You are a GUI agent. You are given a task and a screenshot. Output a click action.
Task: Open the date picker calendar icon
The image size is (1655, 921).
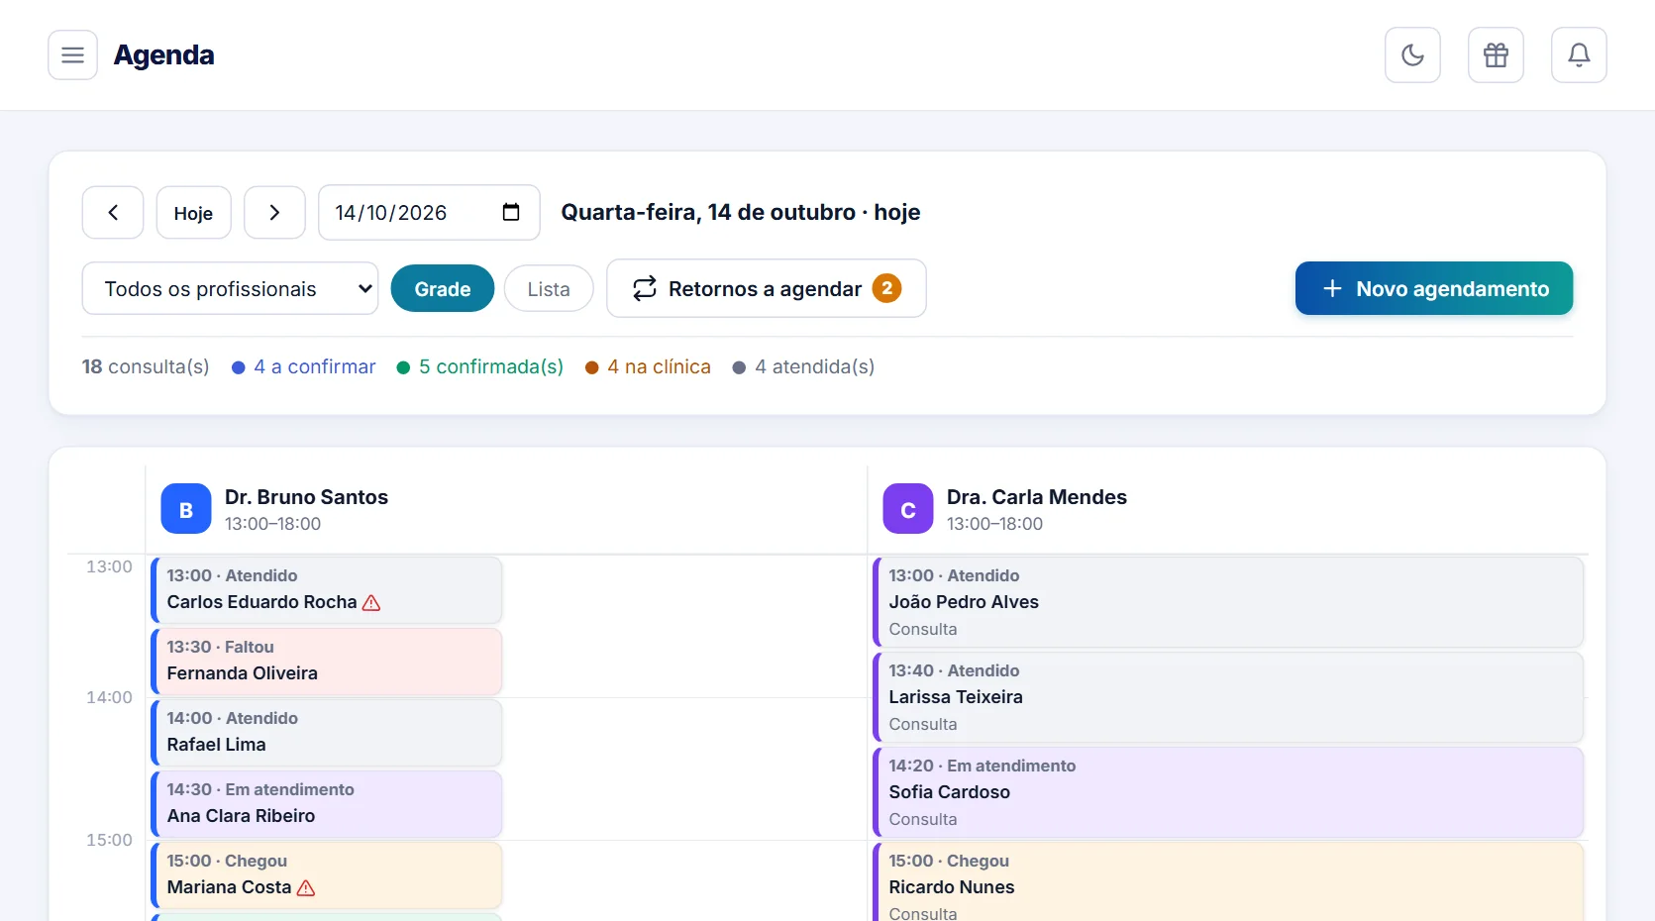511,212
